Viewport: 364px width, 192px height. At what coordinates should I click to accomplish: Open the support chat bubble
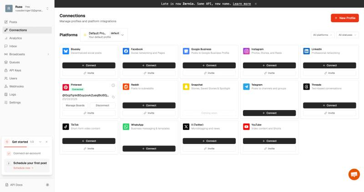[x=354, y=174]
